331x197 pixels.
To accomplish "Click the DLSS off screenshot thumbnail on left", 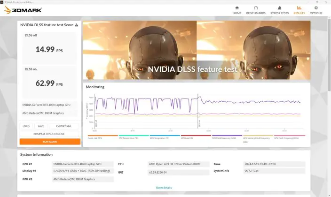I will [x=140, y=50].
